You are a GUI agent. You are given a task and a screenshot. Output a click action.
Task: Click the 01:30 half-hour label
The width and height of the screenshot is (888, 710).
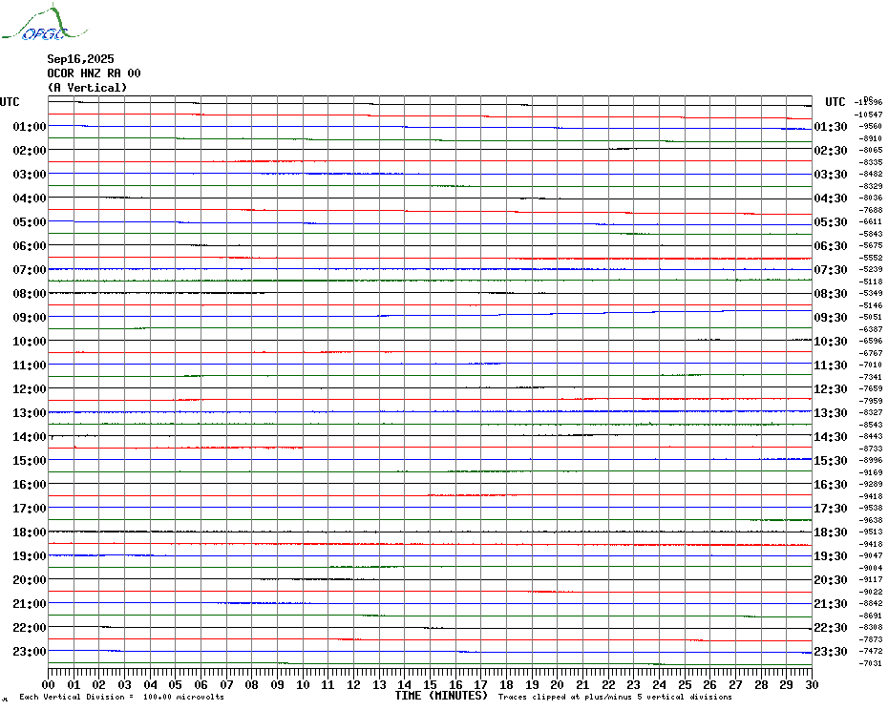point(831,127)
